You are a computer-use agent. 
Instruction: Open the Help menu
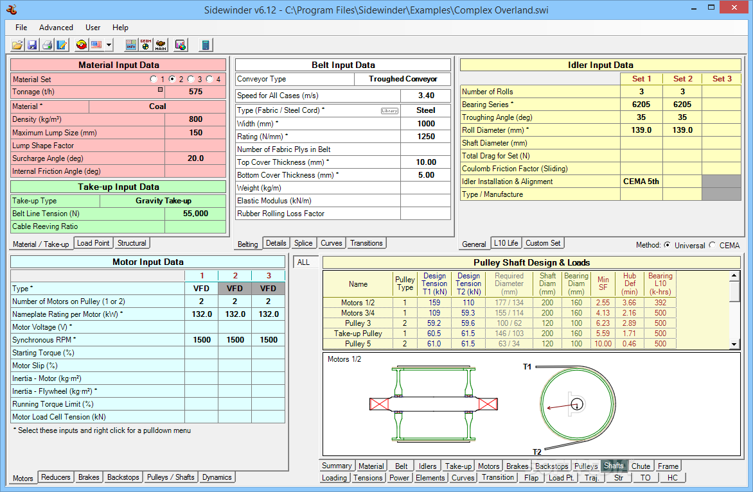click(120, 28)
